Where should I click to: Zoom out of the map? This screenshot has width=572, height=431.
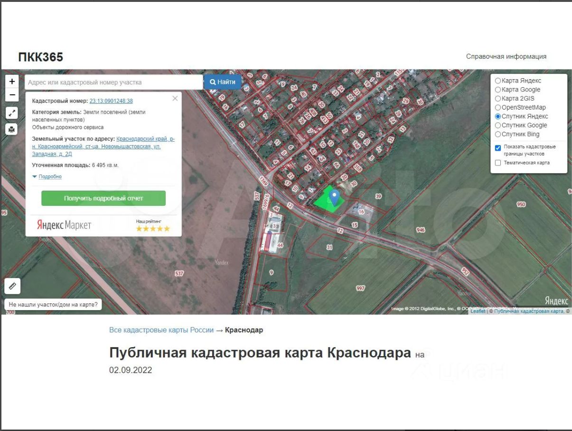(12, 95)
